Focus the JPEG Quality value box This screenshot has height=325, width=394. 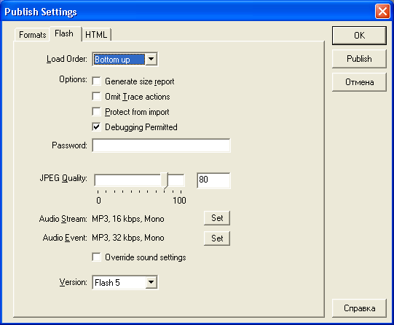tap(213, 180)
